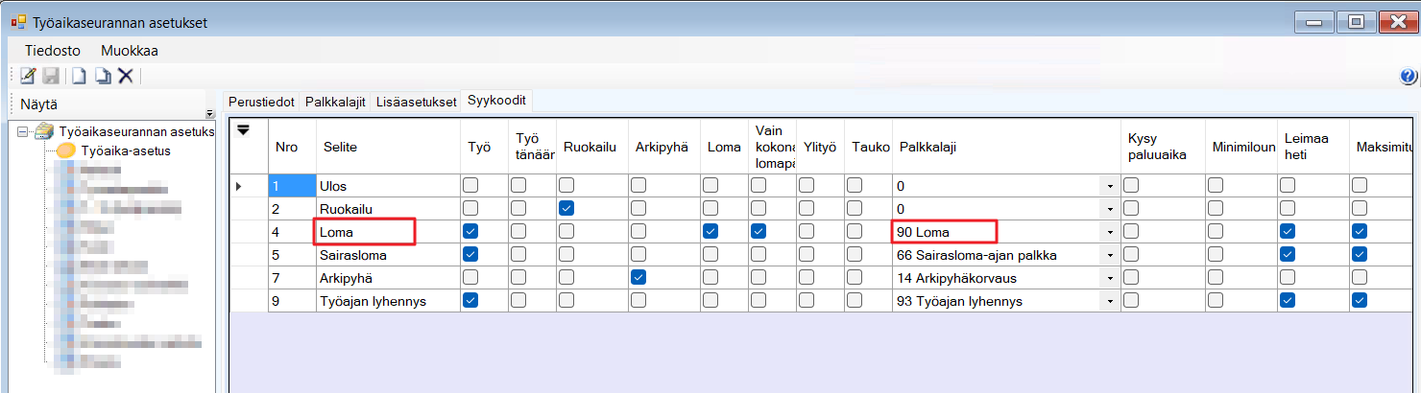The image size is (1421, 393).
Task: Open the Muokkaa menu
Action: (130, 51)
